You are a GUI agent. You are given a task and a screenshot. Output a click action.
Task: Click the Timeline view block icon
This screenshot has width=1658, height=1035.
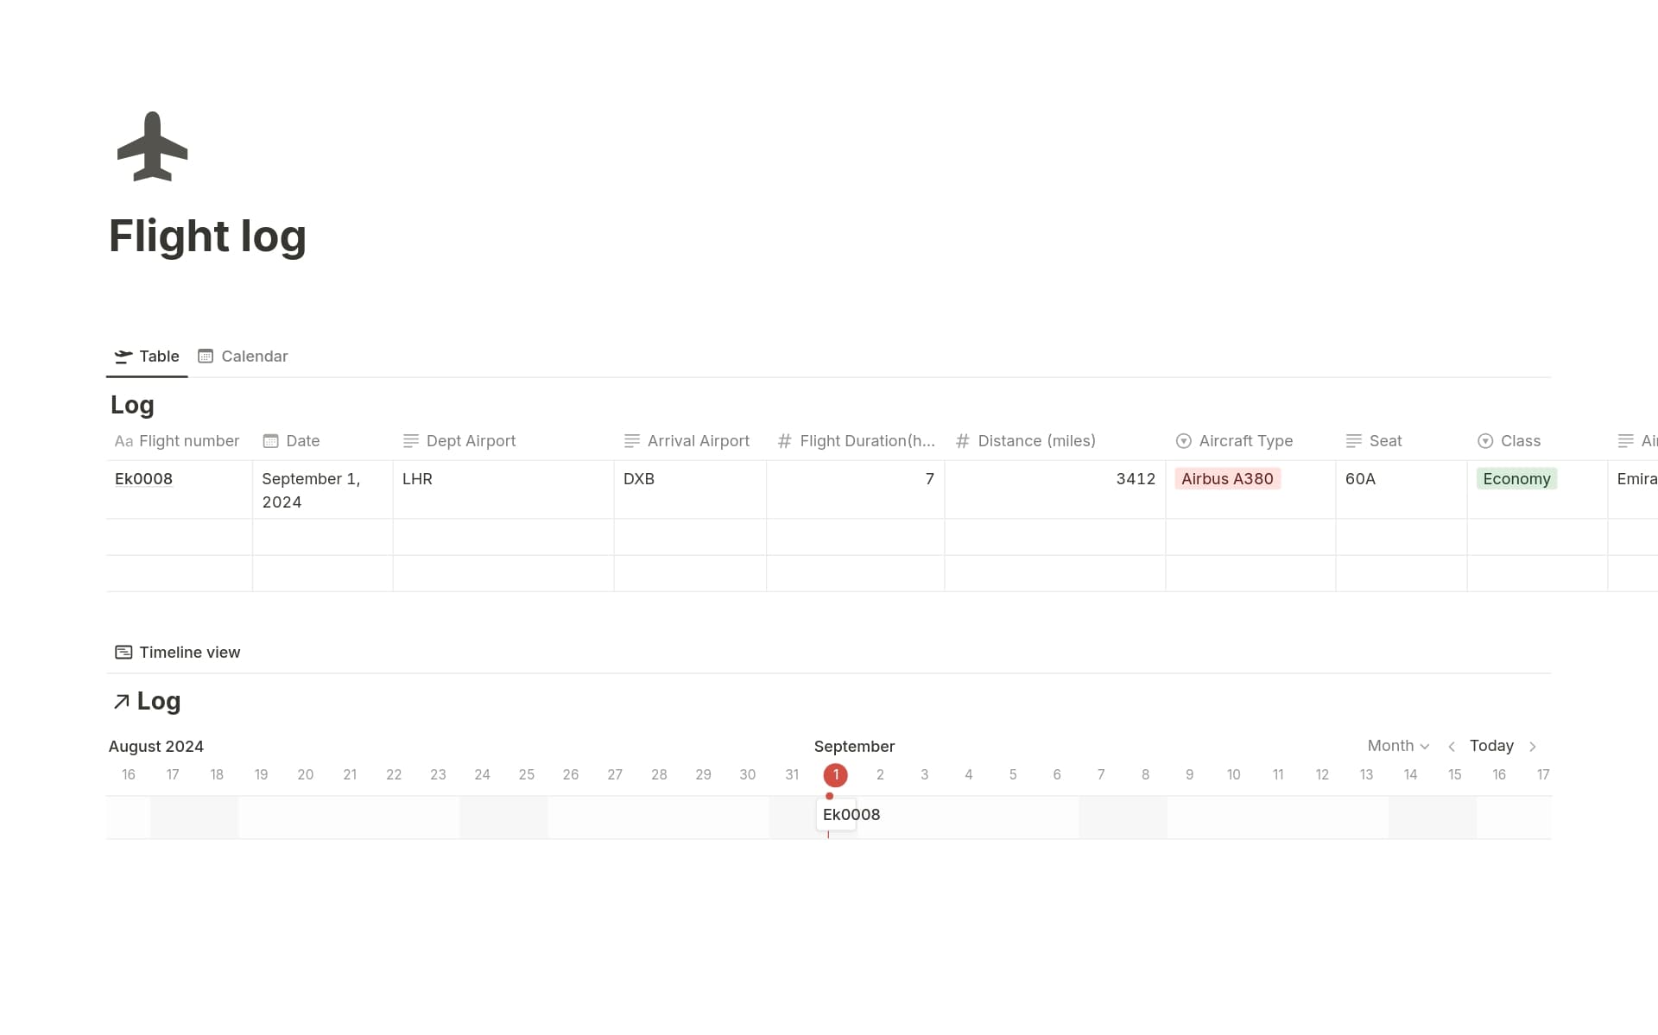tap(123, 652)
